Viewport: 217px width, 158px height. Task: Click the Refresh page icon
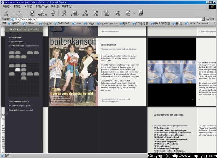[42, 13]
